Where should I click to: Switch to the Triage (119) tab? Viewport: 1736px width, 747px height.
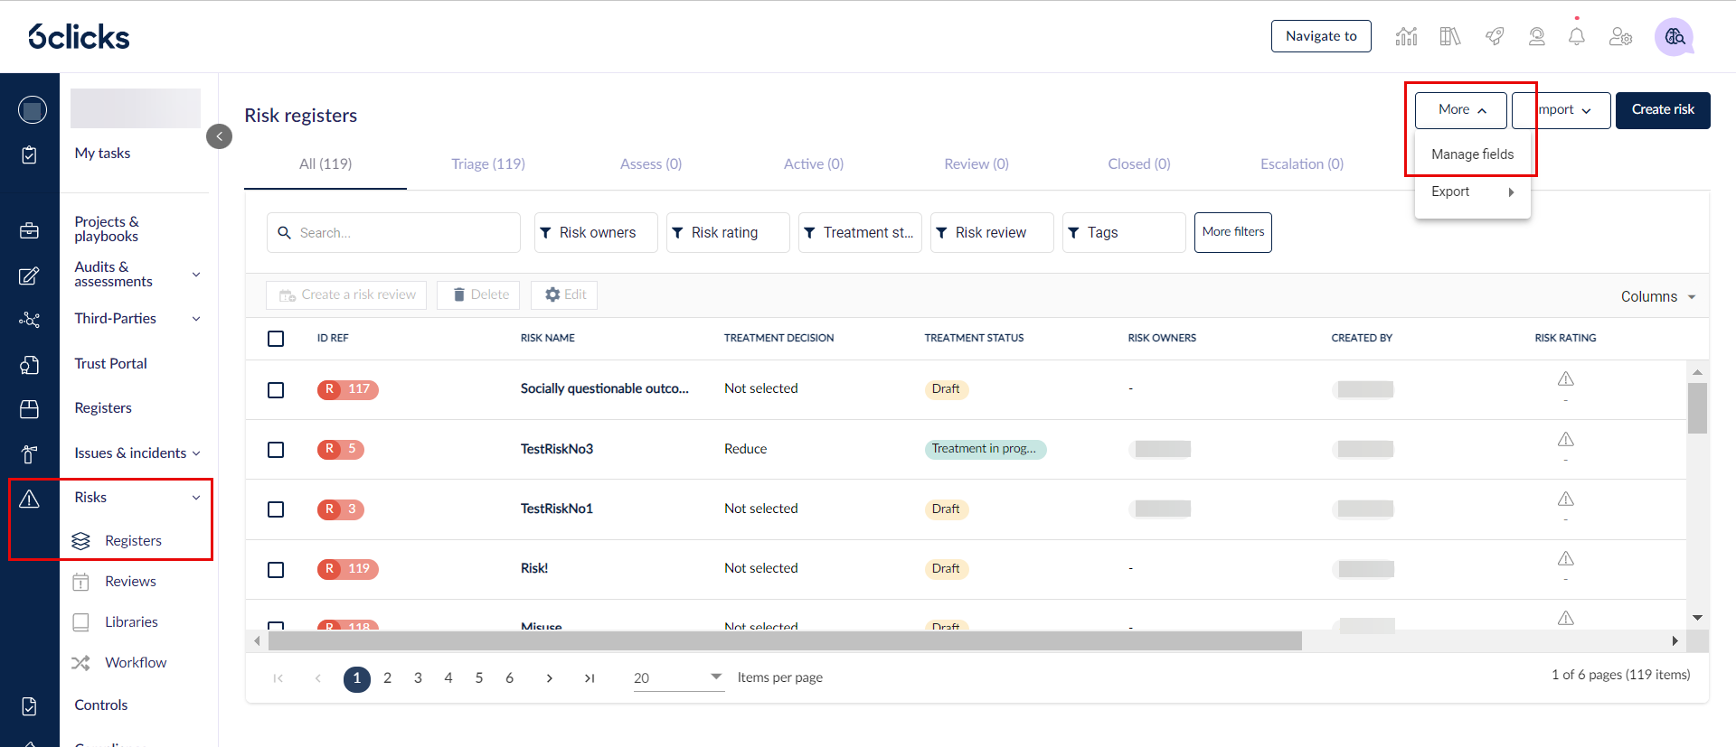coord(488,163)
